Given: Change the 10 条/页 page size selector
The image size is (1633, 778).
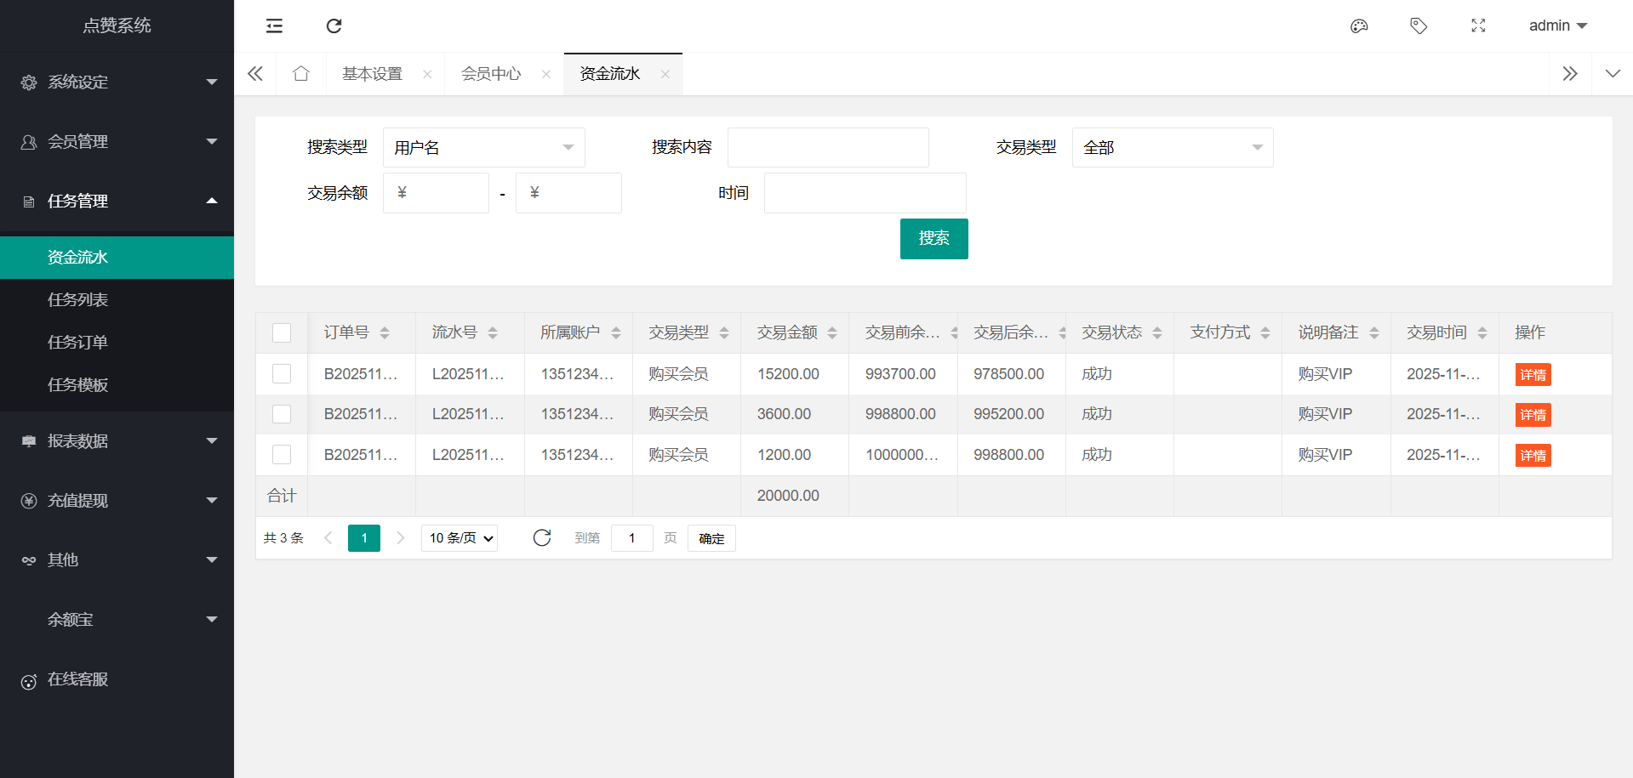Looking at the screenshot, I should click(x=460, y=538).
